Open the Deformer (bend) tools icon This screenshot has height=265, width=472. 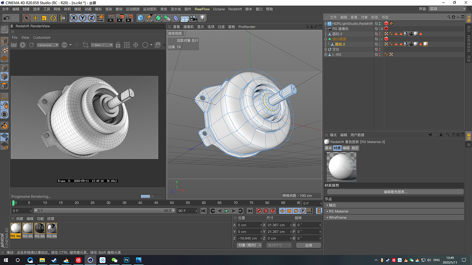click(176, 18)
